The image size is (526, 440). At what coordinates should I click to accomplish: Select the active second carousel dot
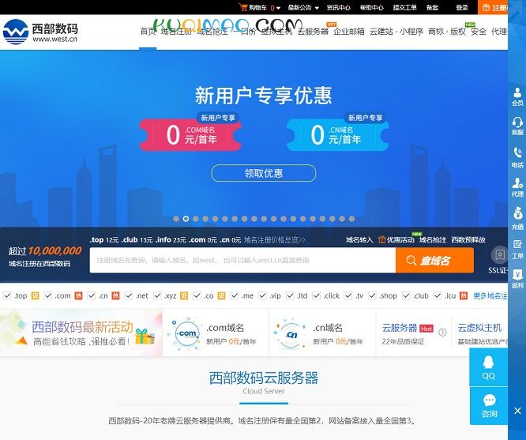(186, 219)
